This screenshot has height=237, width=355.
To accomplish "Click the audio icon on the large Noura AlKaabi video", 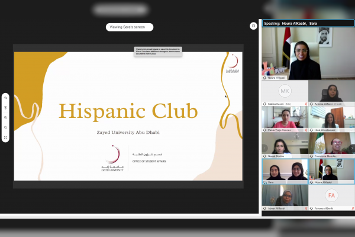I will pyautogui.click(x=264, y=78).
